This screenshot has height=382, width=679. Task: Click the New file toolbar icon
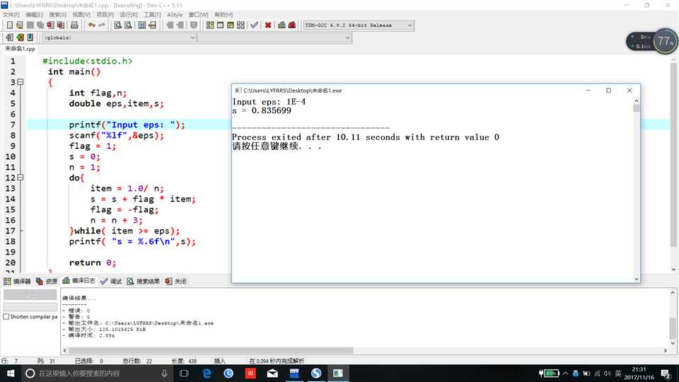click(x=9, y=25)
